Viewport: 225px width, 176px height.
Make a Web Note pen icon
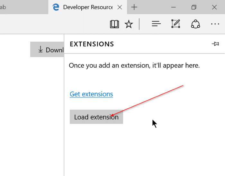[176, 24]
